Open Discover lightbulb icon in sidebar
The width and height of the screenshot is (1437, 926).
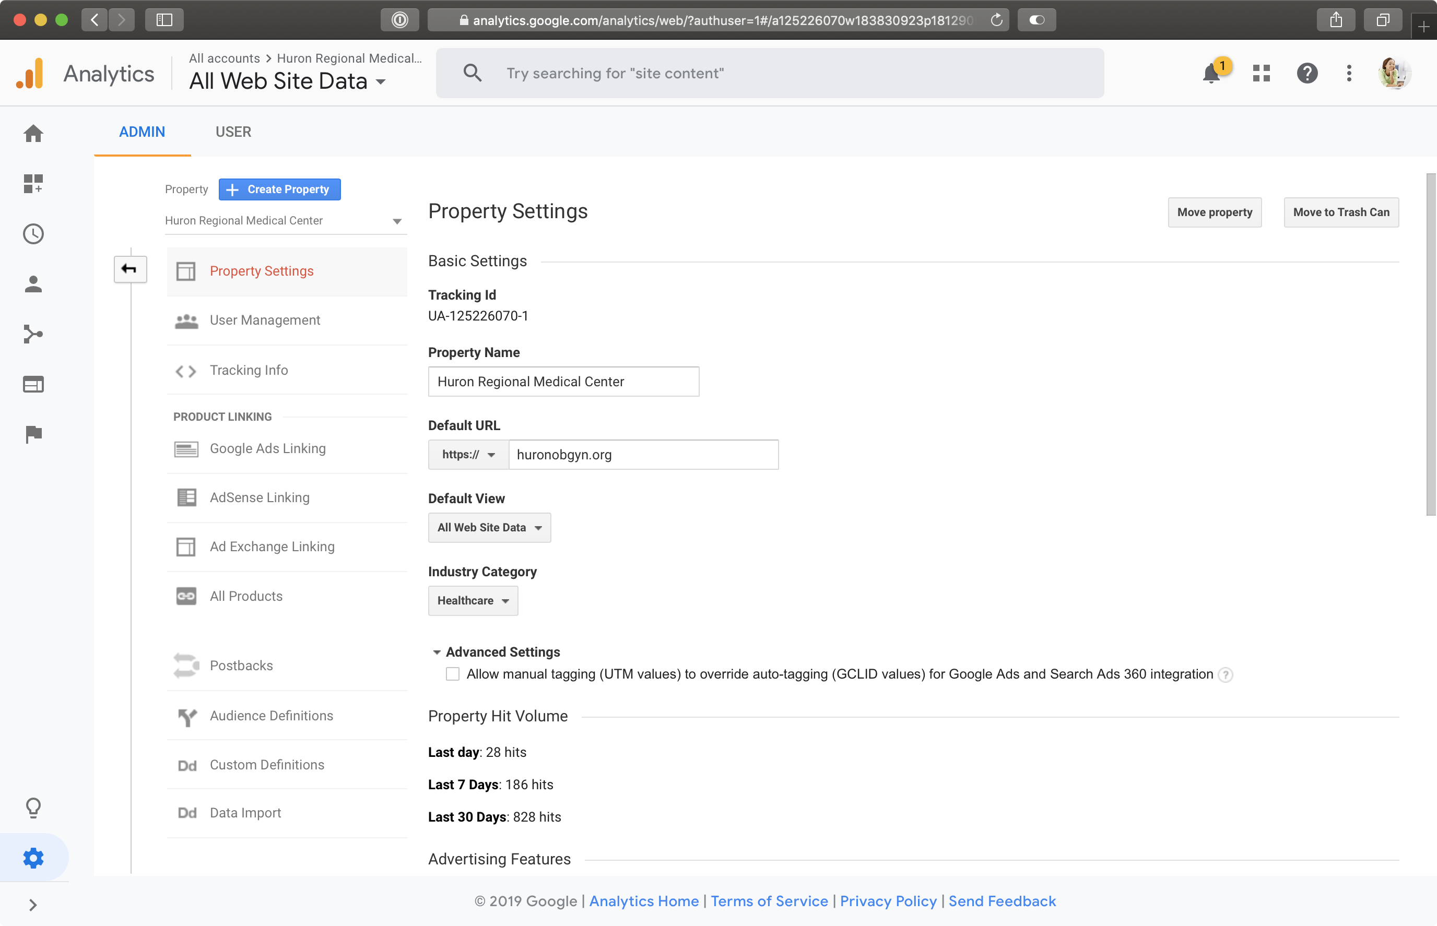(x=33, y=808)
